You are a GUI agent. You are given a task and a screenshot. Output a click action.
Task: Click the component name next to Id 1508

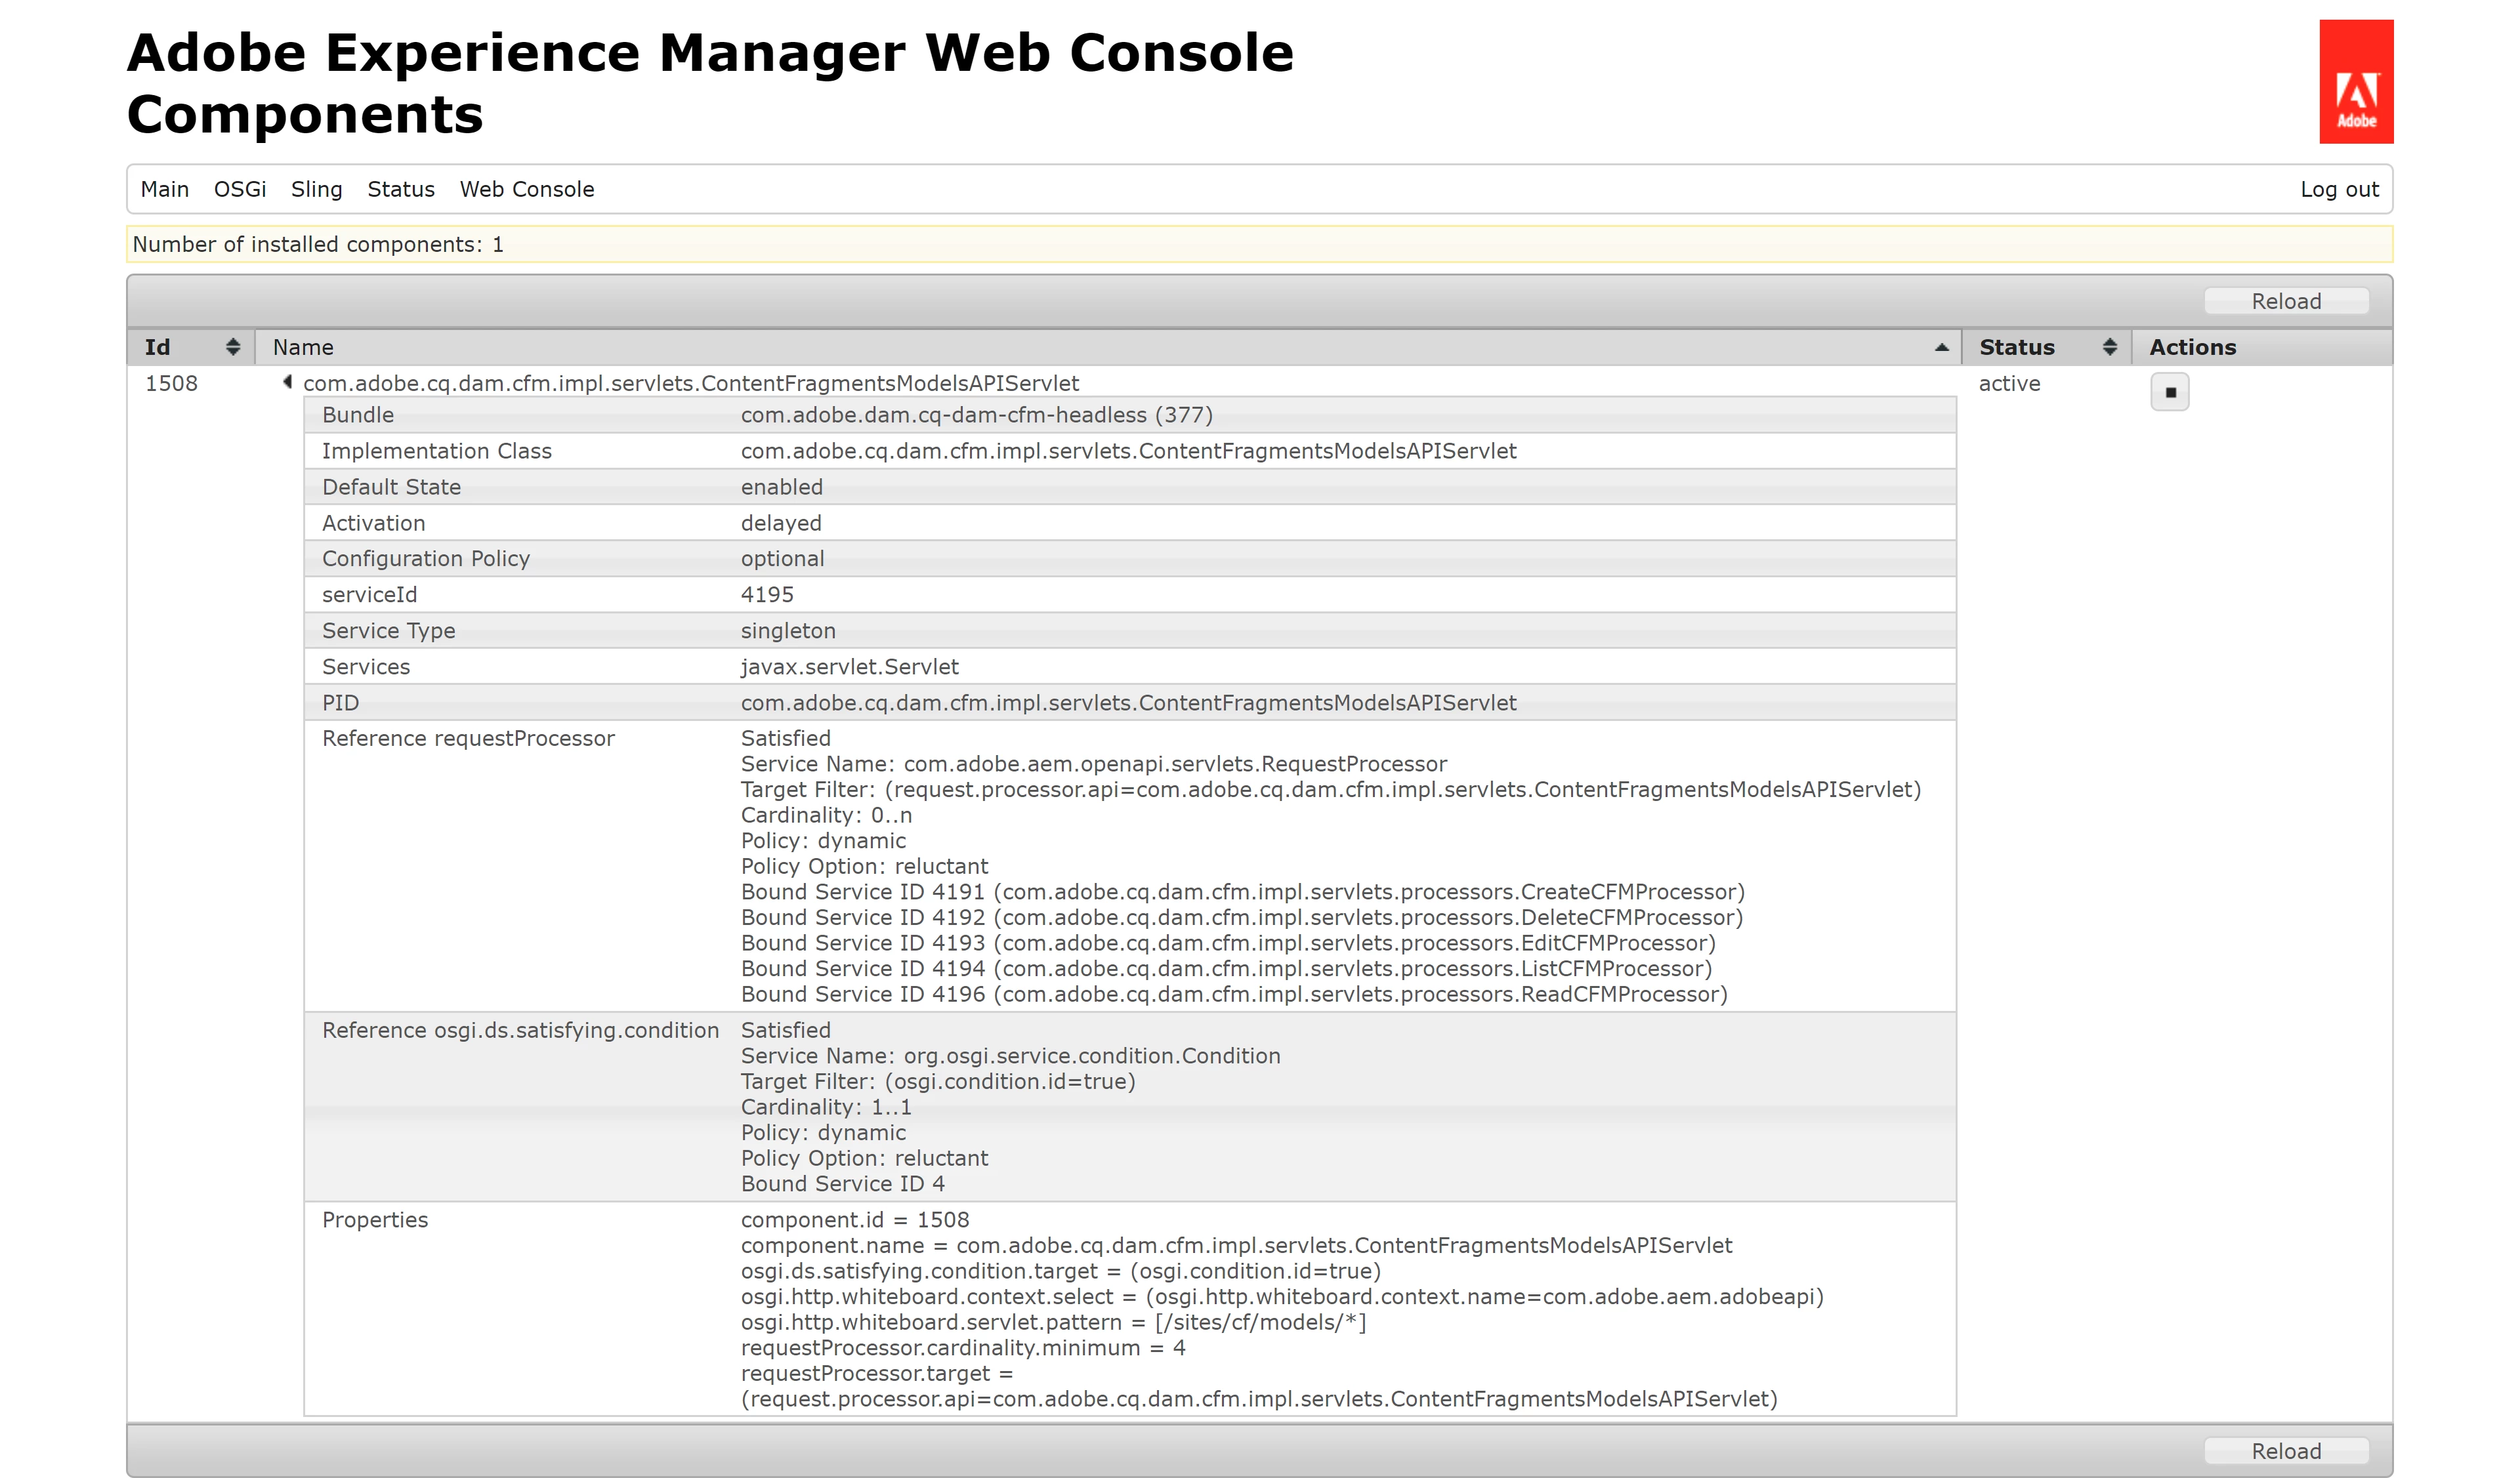click(x=690, y=384)
